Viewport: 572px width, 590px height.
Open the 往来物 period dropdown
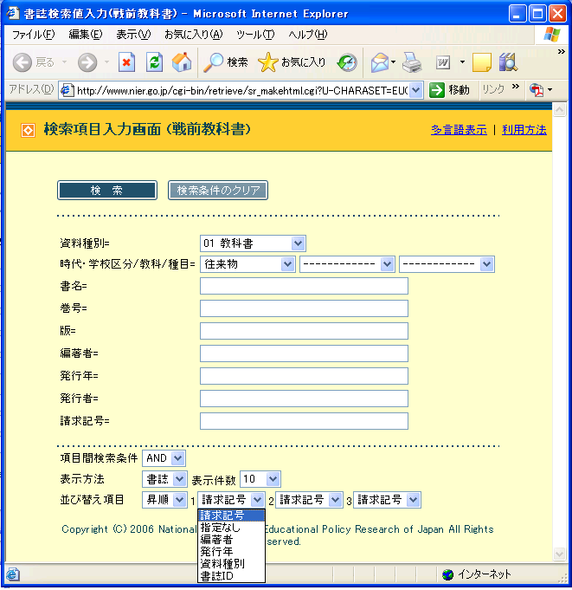click(x=248, y=264)
